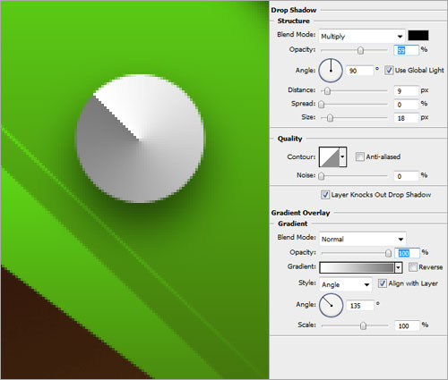Viewport: 448px width, 380px height.
Task: Click the Noise slider handle
Action: coord(322,176)
